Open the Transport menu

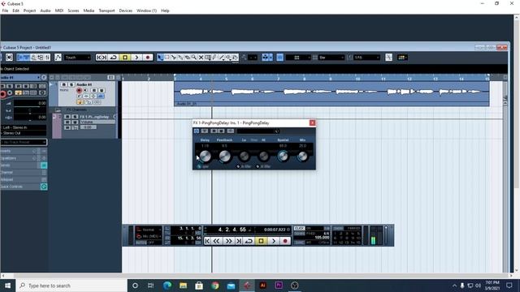[x=106, y=11]
